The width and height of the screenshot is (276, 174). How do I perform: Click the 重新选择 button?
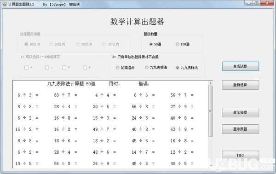(240, 85)
